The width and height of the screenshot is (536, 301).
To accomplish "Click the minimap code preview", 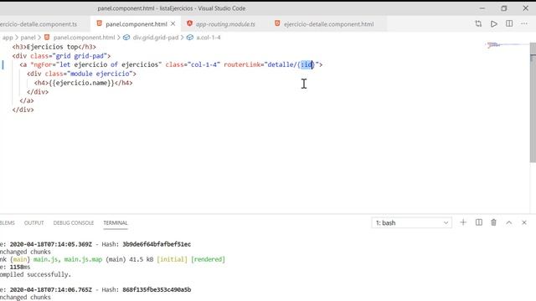I will (507, 44).
